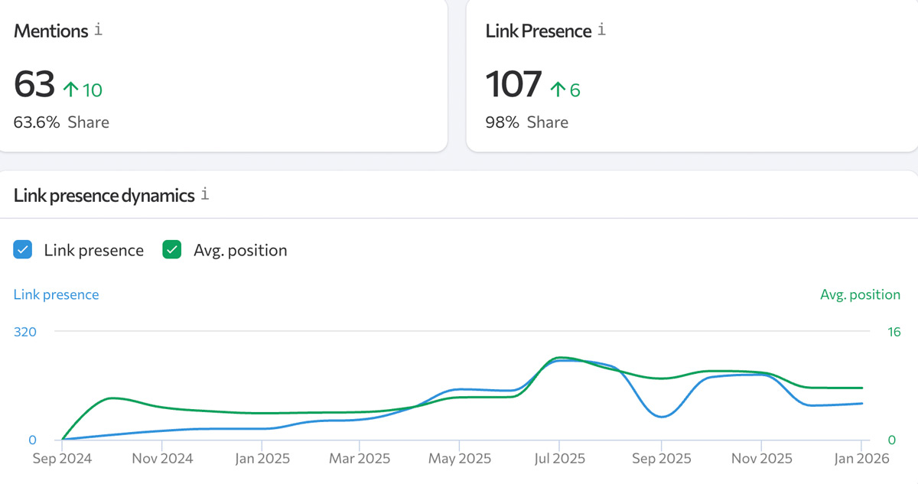918x484 pixels.
Task: Click the 320 left axis value
Action: [x=24, y=332]
